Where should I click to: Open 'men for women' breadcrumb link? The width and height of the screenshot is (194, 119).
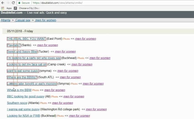pos(45,20)
